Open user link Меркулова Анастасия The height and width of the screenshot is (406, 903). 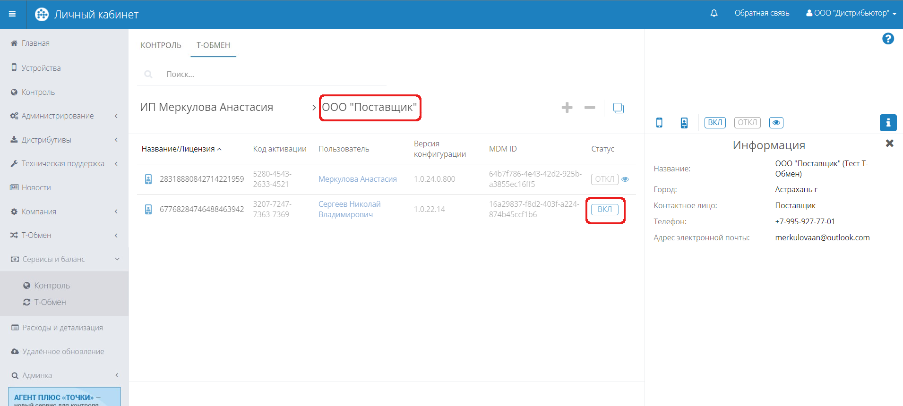(357, 179)
